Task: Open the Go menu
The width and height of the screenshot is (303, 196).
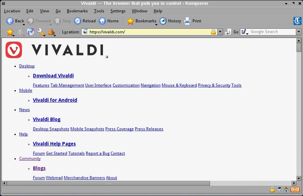Action: (58, 11)
